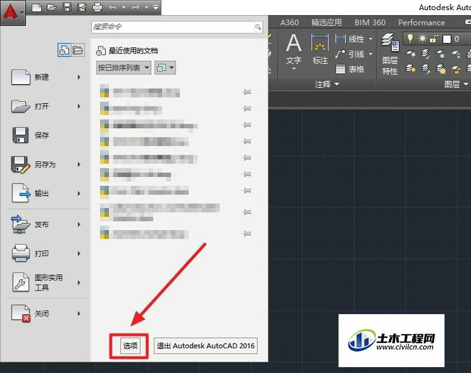This screenshot has width=471, height=373.
Task: Open the recent documents display-size dropdown
Action: pos(165,68)
